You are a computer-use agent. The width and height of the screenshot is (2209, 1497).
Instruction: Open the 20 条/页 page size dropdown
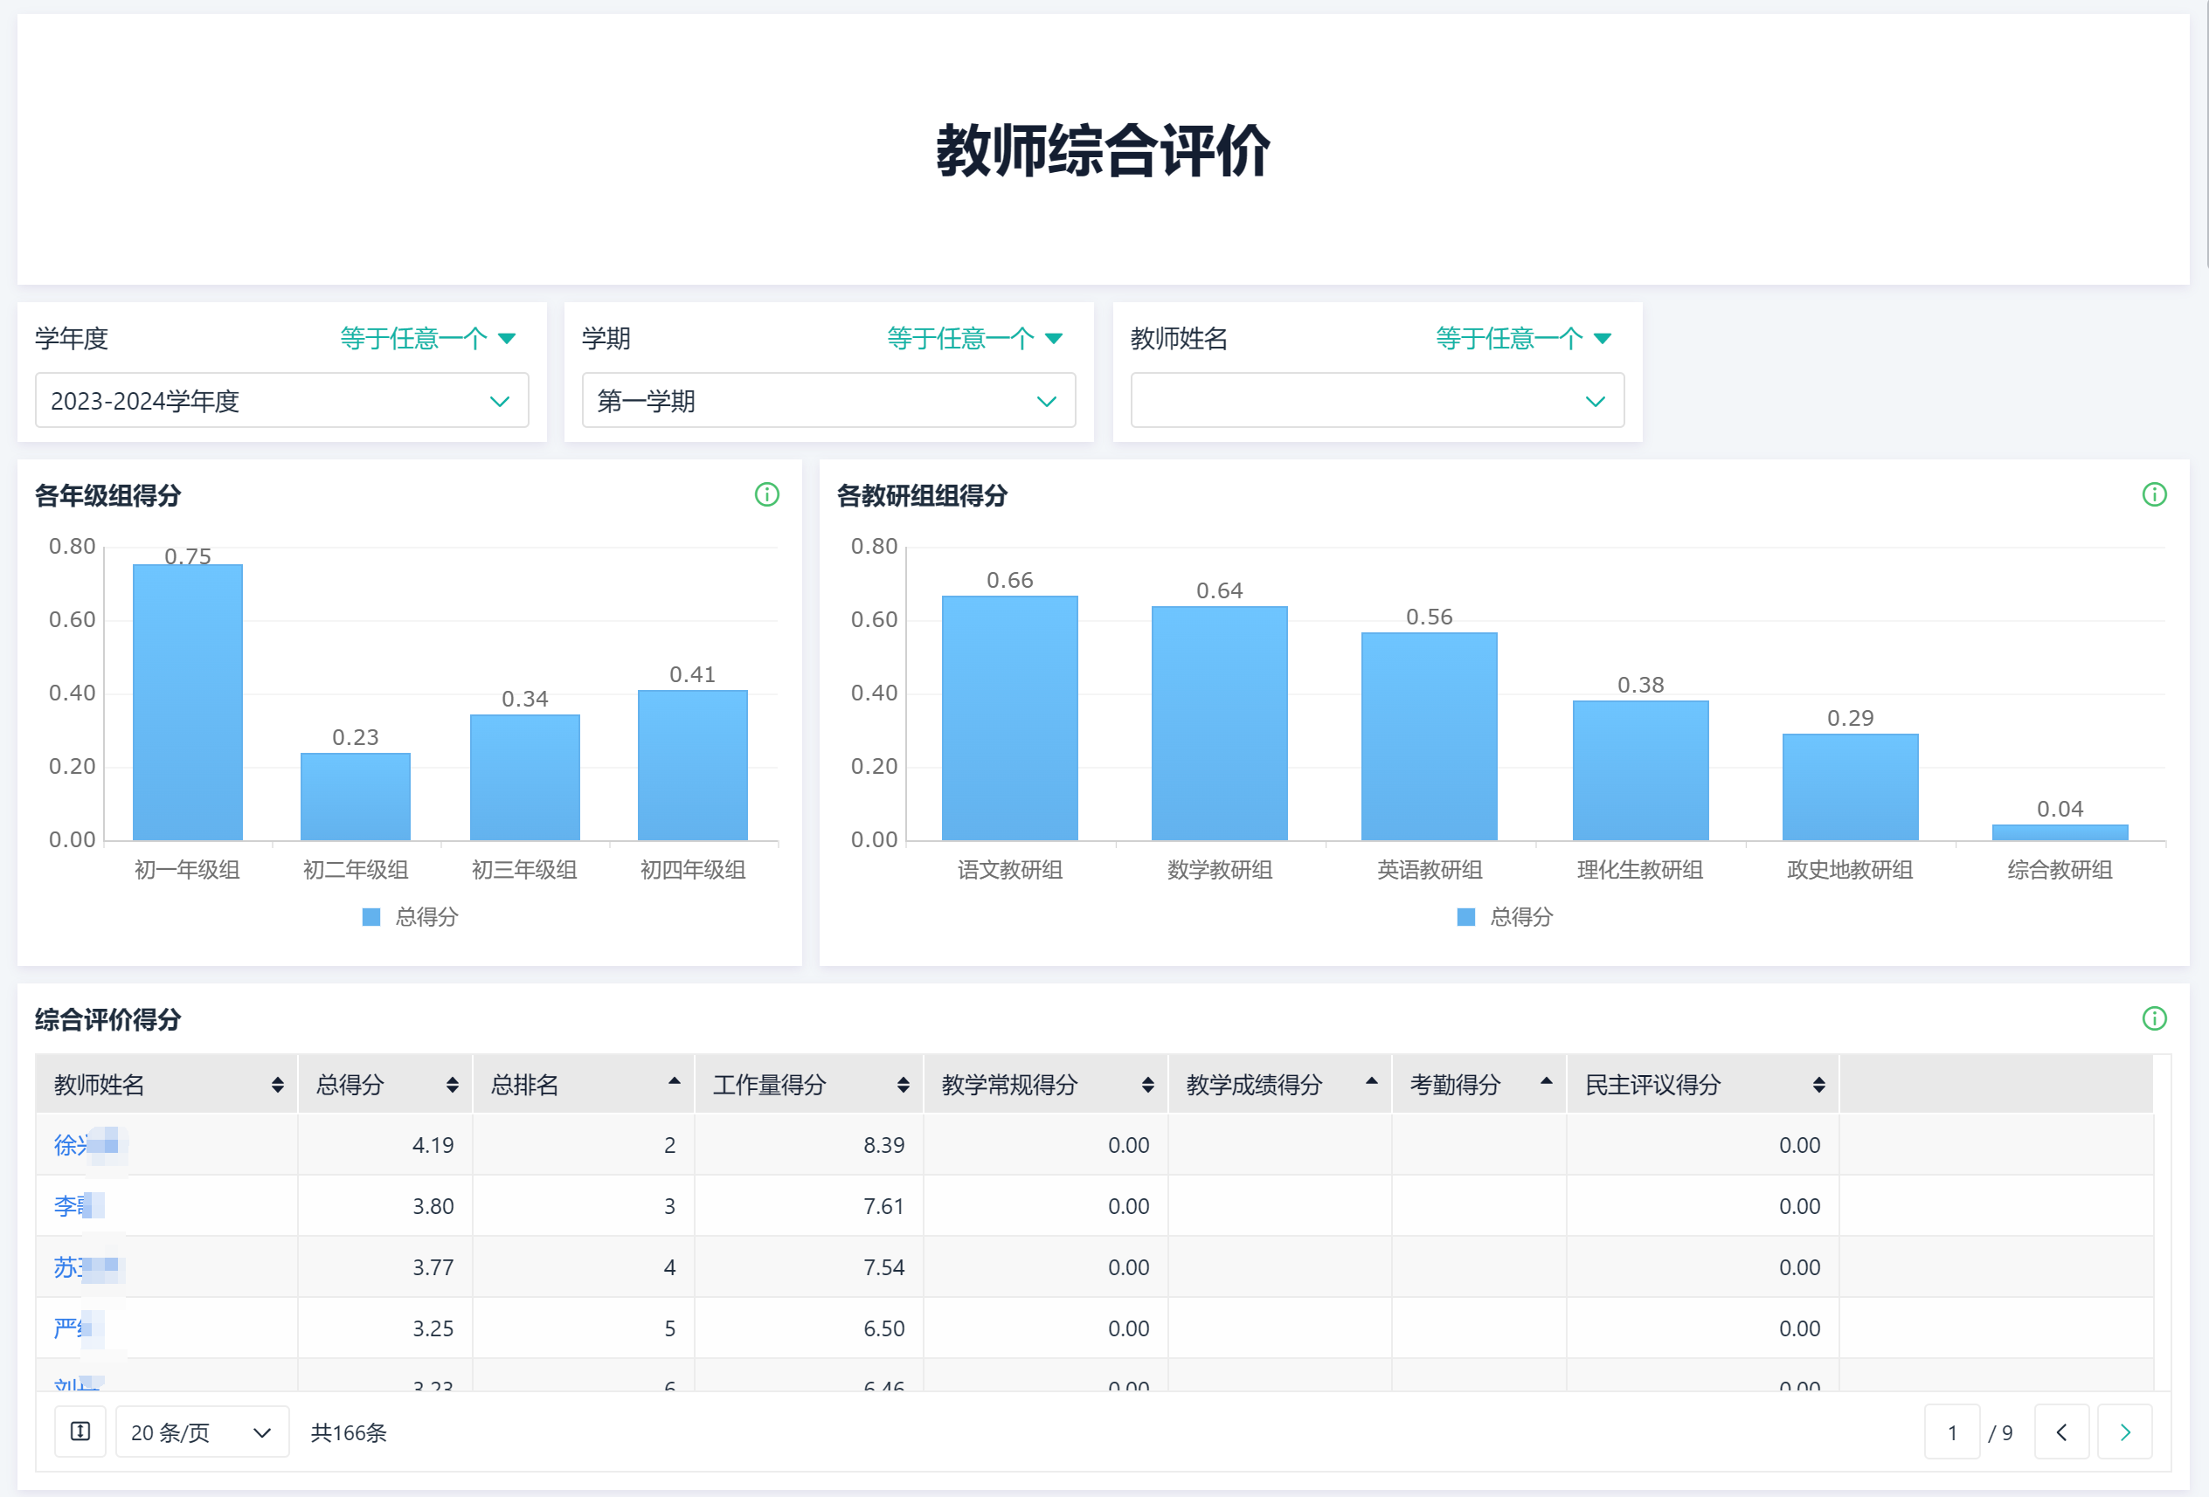click(x=202, y=1431)
